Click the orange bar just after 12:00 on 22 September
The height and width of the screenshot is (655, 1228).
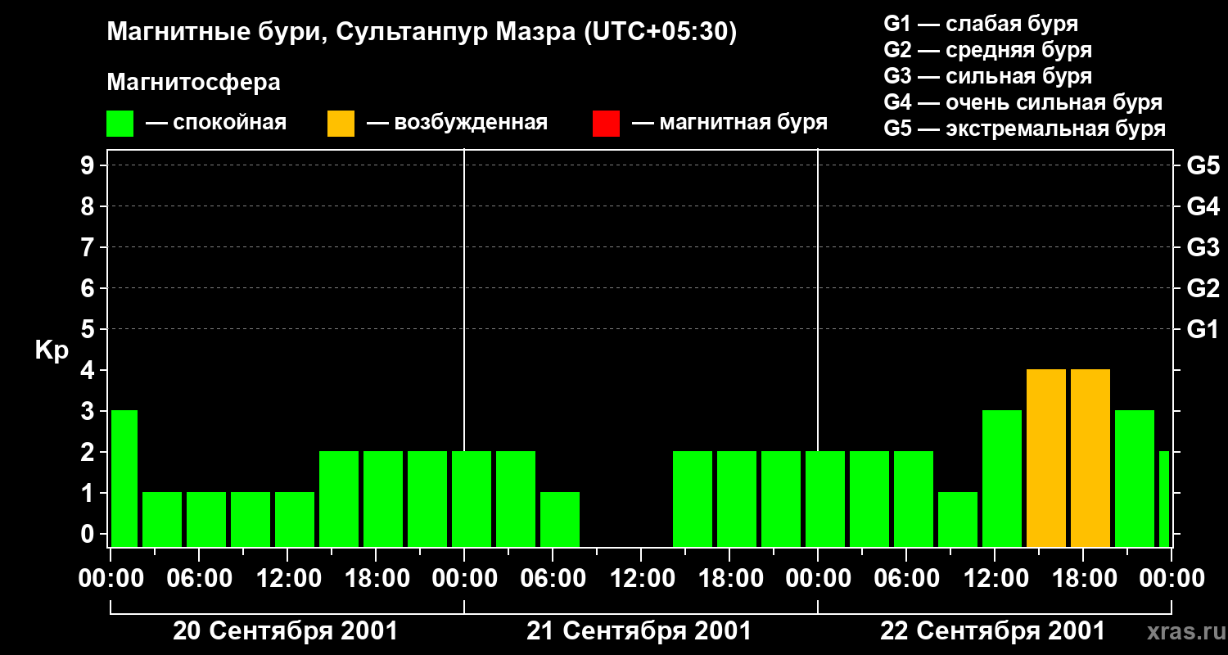pos(1046,458)
